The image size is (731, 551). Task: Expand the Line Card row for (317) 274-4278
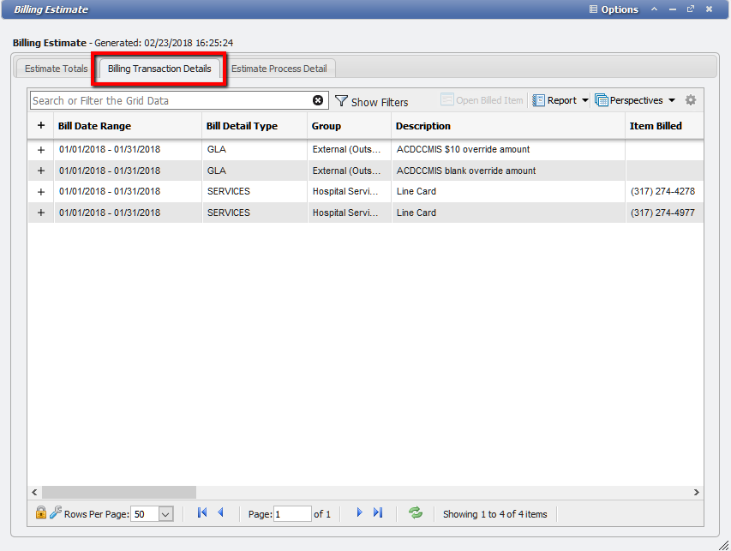coord(40,191)
